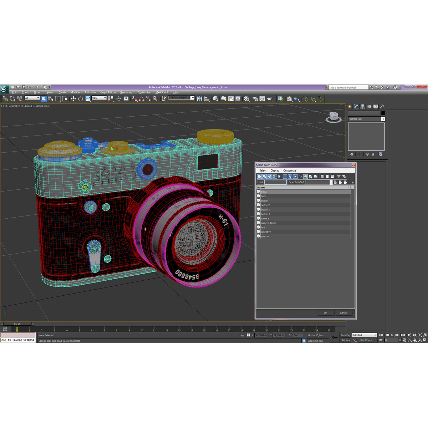Toggle Percent Snap on the toolbar

pos(149,99)
